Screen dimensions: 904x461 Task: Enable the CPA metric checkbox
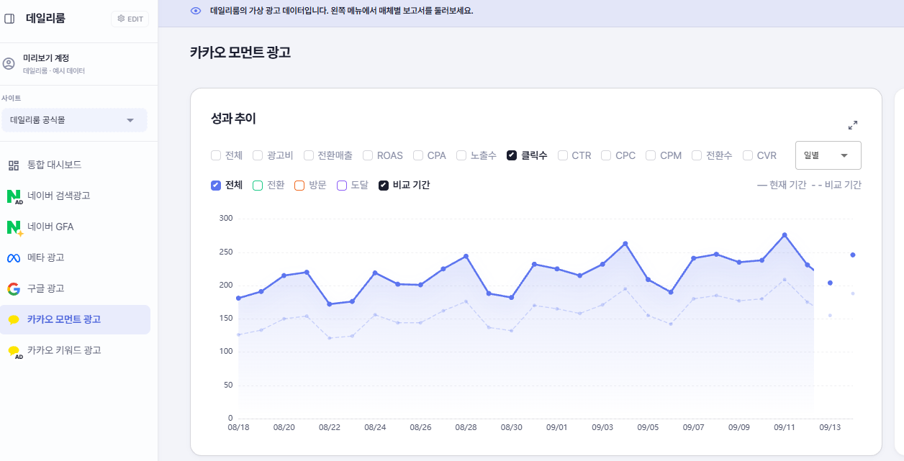[418, 155]
